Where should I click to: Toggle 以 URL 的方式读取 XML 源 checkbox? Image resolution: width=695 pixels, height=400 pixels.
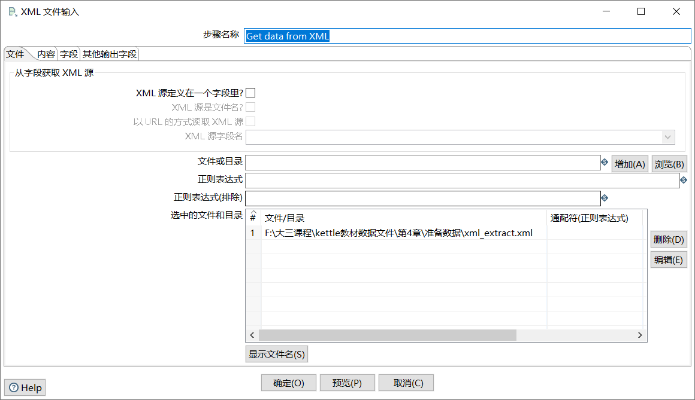250,121
